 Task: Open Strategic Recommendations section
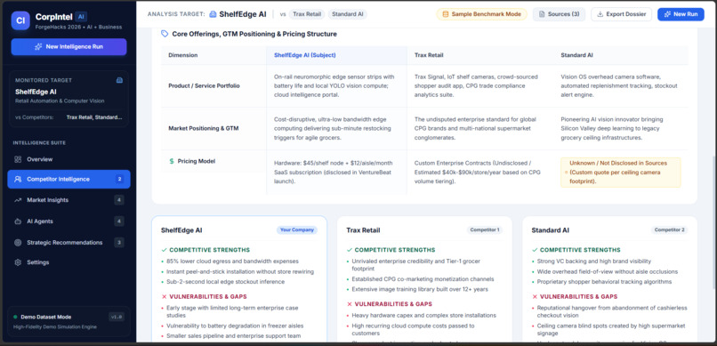point(68,242)
